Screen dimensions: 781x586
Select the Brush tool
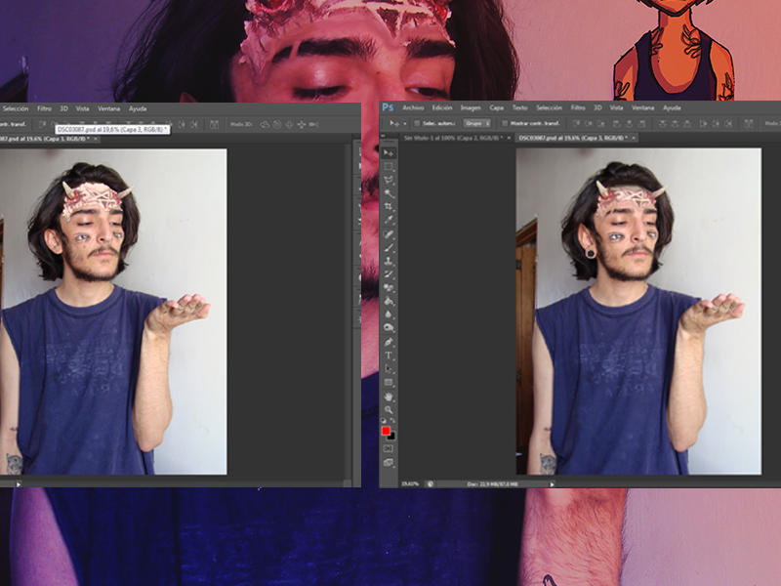click(389, 248)
